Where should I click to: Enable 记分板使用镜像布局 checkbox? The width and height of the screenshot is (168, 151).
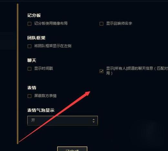29,24
